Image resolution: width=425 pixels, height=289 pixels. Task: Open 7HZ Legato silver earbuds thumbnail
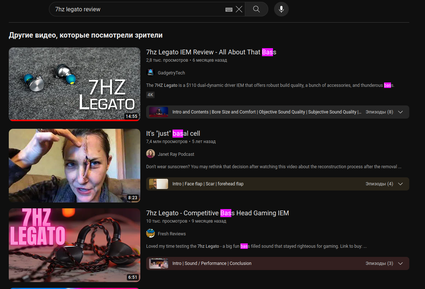pos(75,84)
